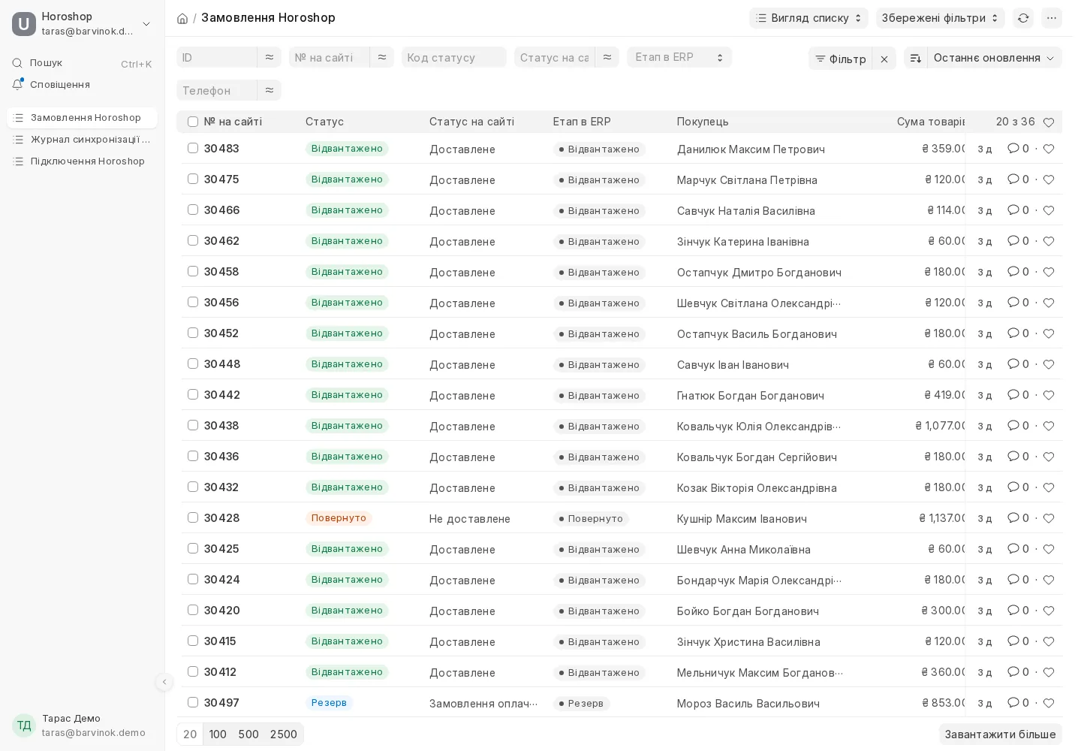Clear the filter with the X icon
Screen dimensions: 1081x751
(884, 59)
